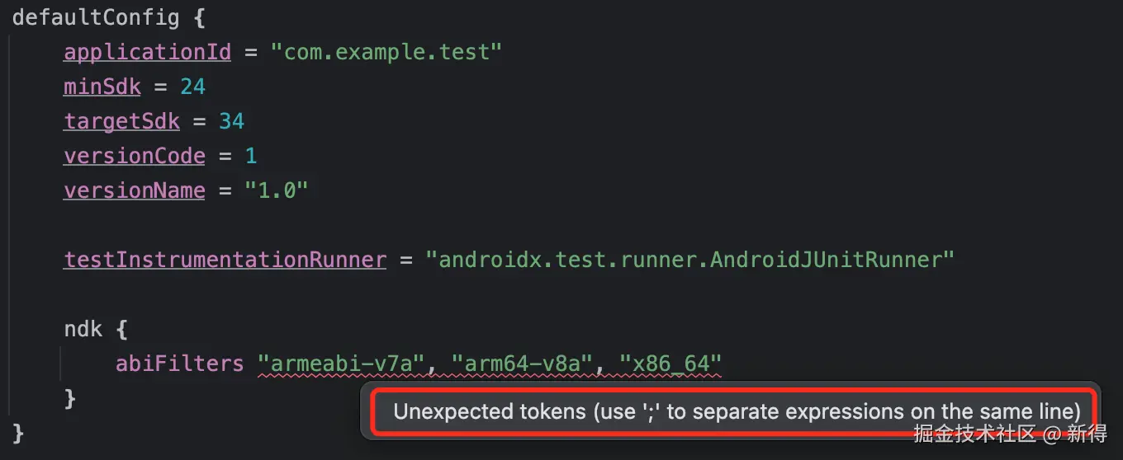The width and height of the screenshot is (1123, 460).
Task: Click the defaultConfig keyword
Action: [x=96, y=17]
